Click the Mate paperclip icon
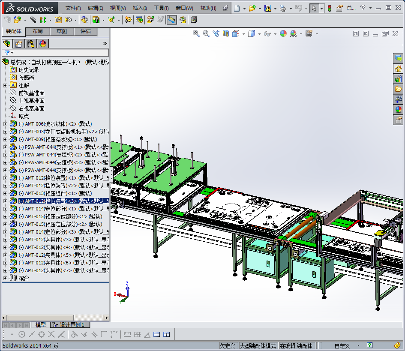405x351 pixels. 33,20
